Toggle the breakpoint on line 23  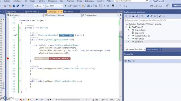[x=8, y=58]
